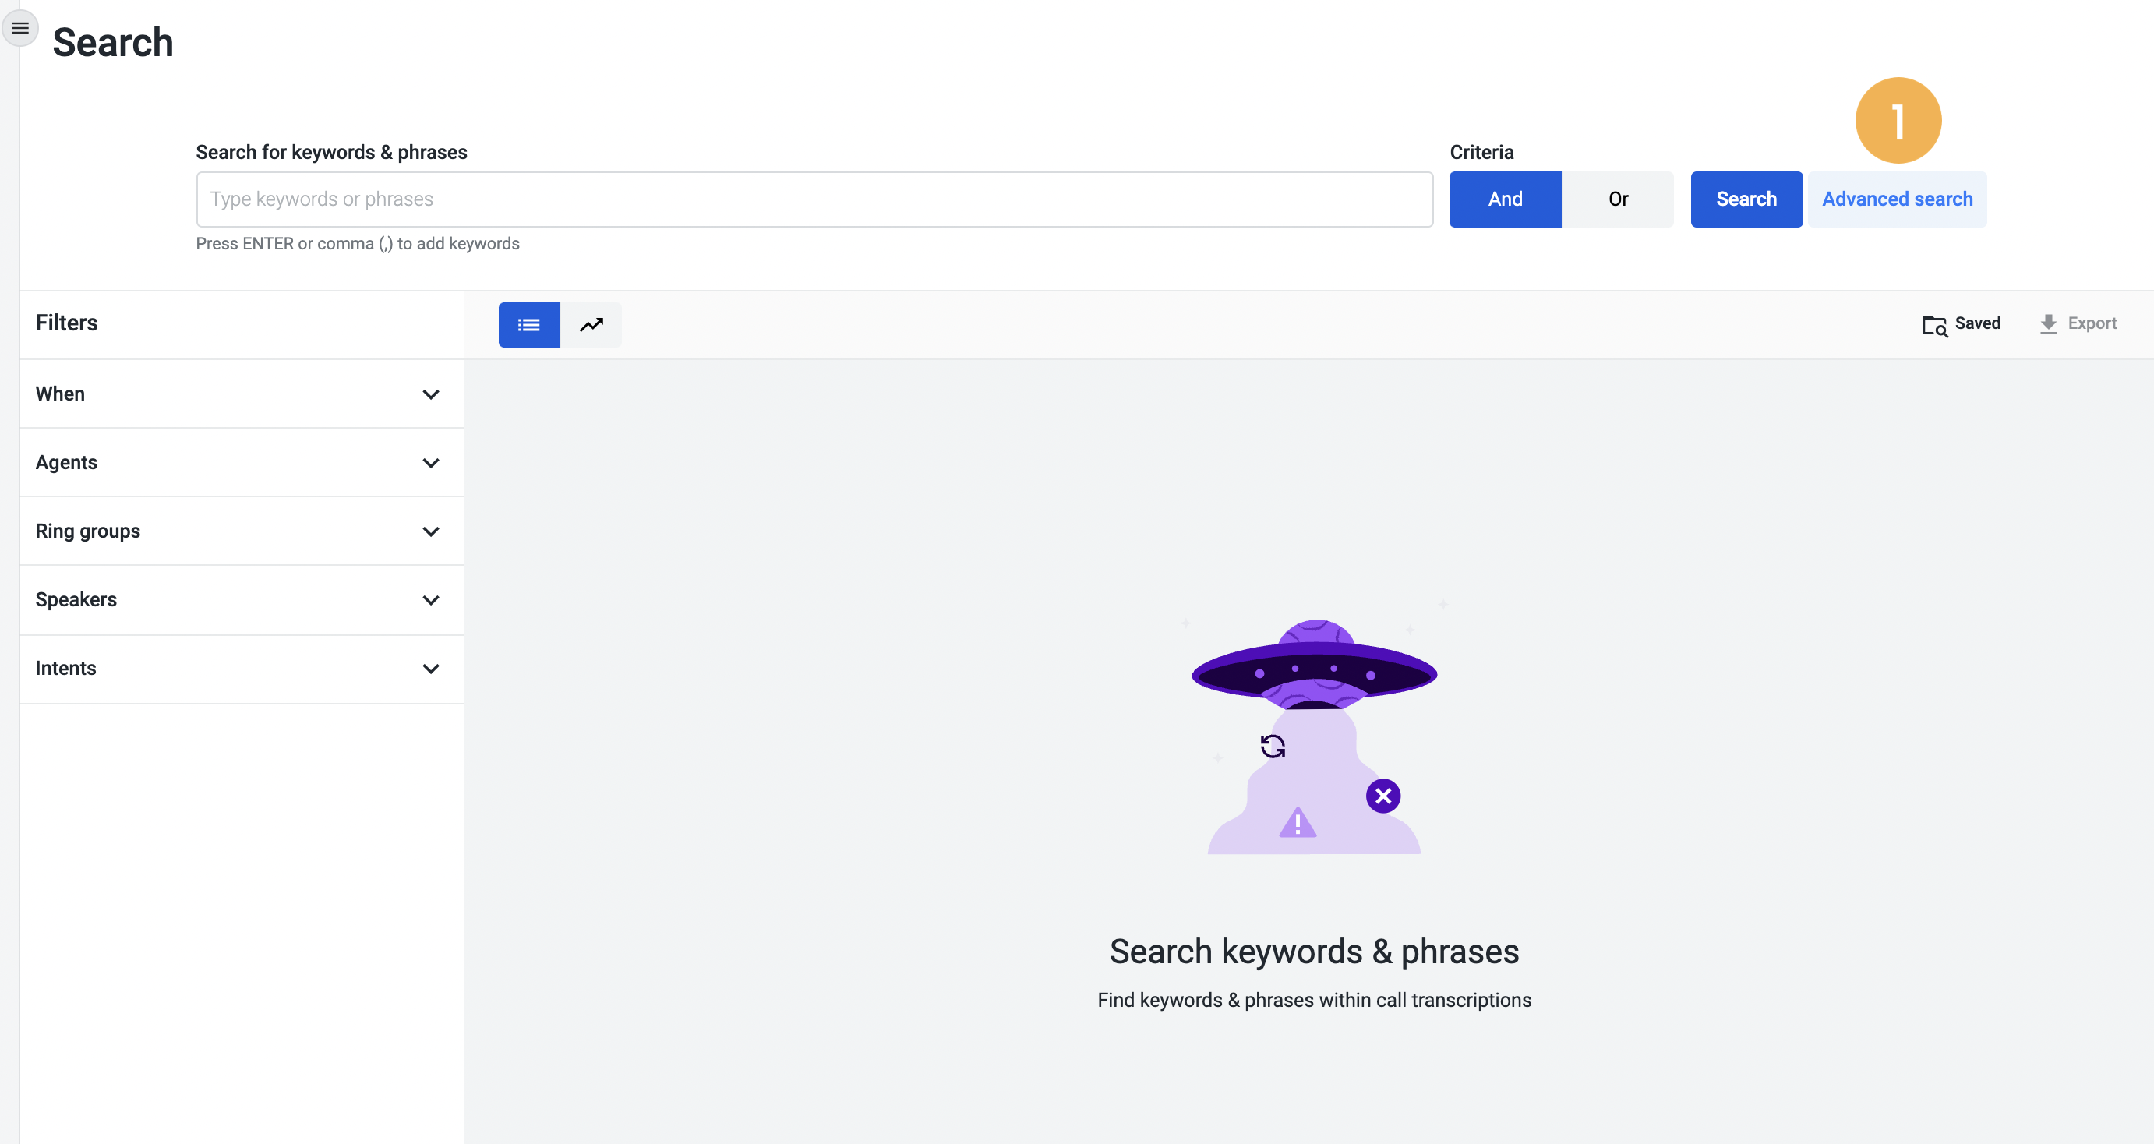2154x1144 pixels.
Task: Click the Filters panel heading
Action: tap(66, 323)
